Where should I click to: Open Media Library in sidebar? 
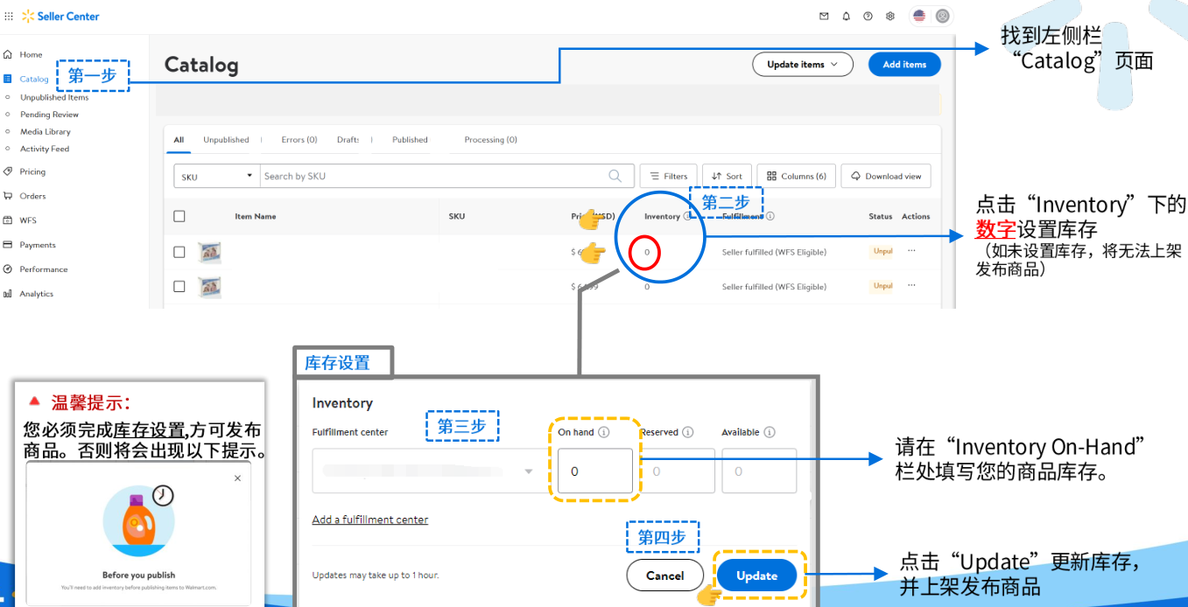click(x=46, y=131)
